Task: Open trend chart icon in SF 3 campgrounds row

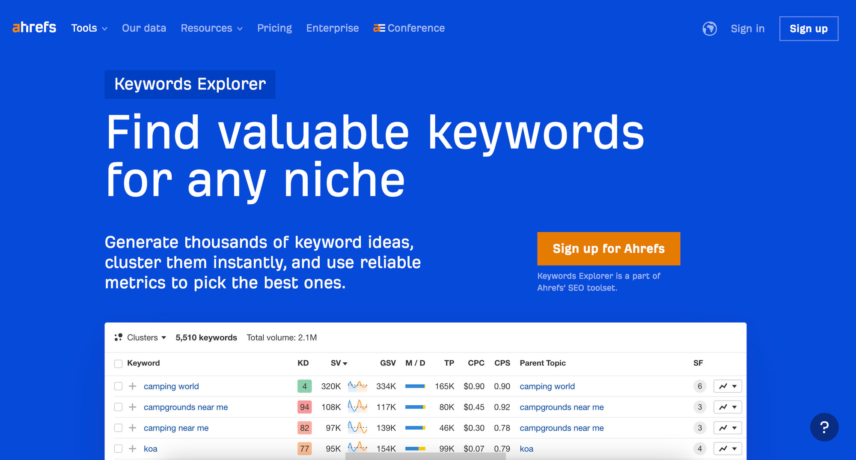Action: pos(723,407)
